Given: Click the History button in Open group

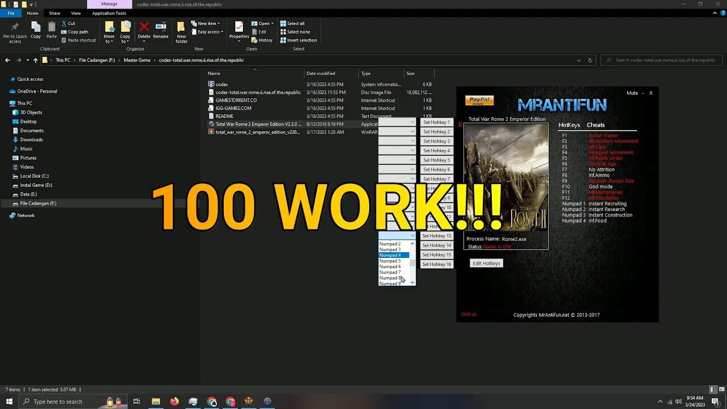Looking at the screenshot, I should tap(262, 40).
